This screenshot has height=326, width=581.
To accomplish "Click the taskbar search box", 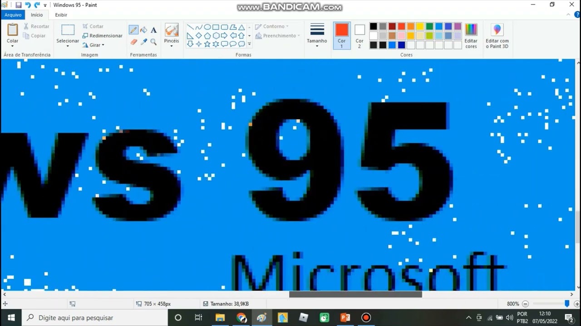I will (95, 317).
